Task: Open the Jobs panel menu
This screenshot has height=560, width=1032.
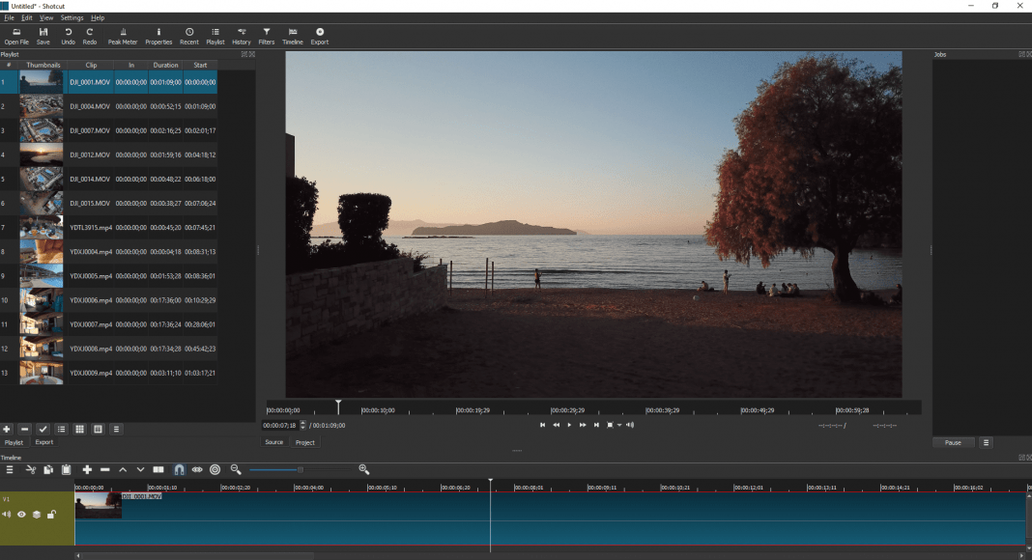Action: tap(985, 442)
